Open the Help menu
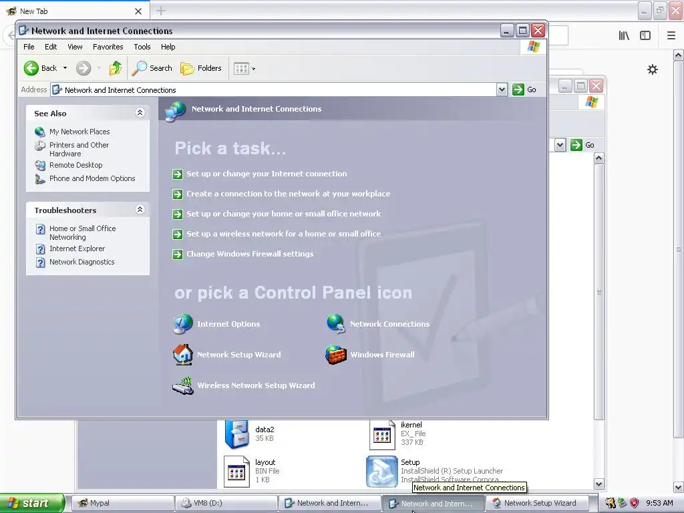 tap(168, 47)
